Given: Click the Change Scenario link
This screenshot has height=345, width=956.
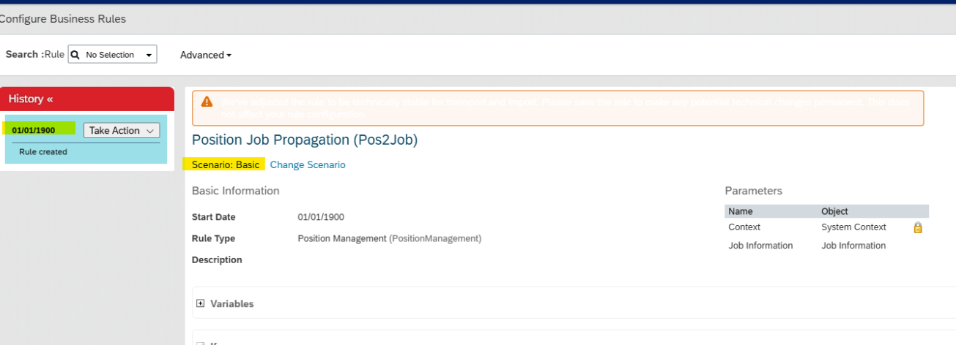Looking at the screenshot, I should 308,165.
